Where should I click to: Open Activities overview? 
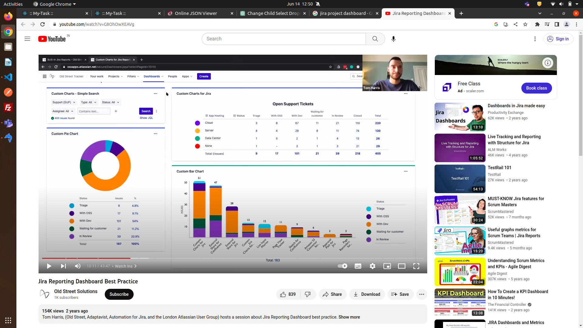pos(13,4)
